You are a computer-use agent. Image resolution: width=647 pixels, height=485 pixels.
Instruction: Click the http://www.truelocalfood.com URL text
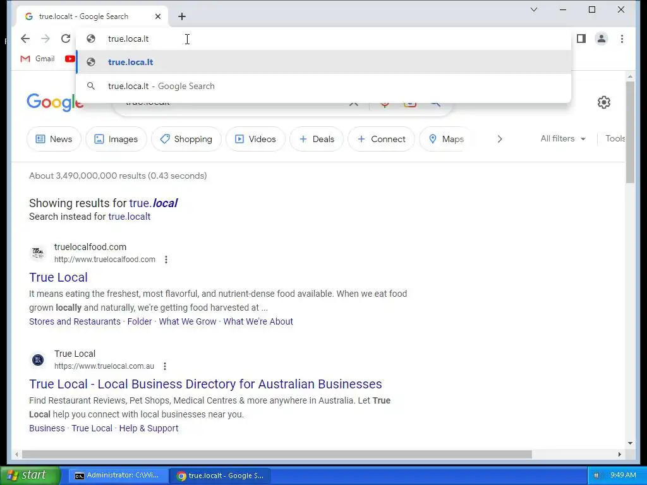[105, 260]
